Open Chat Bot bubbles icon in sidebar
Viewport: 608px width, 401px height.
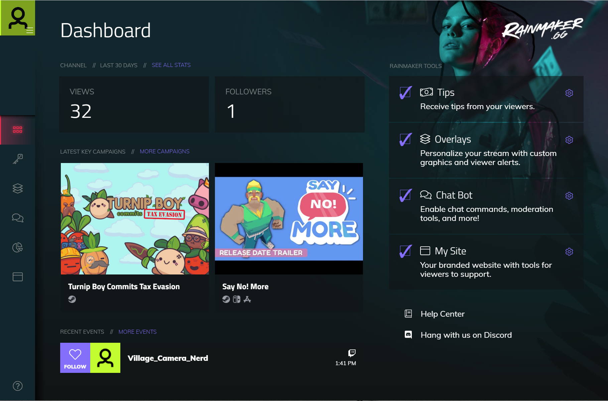point(18,218)
